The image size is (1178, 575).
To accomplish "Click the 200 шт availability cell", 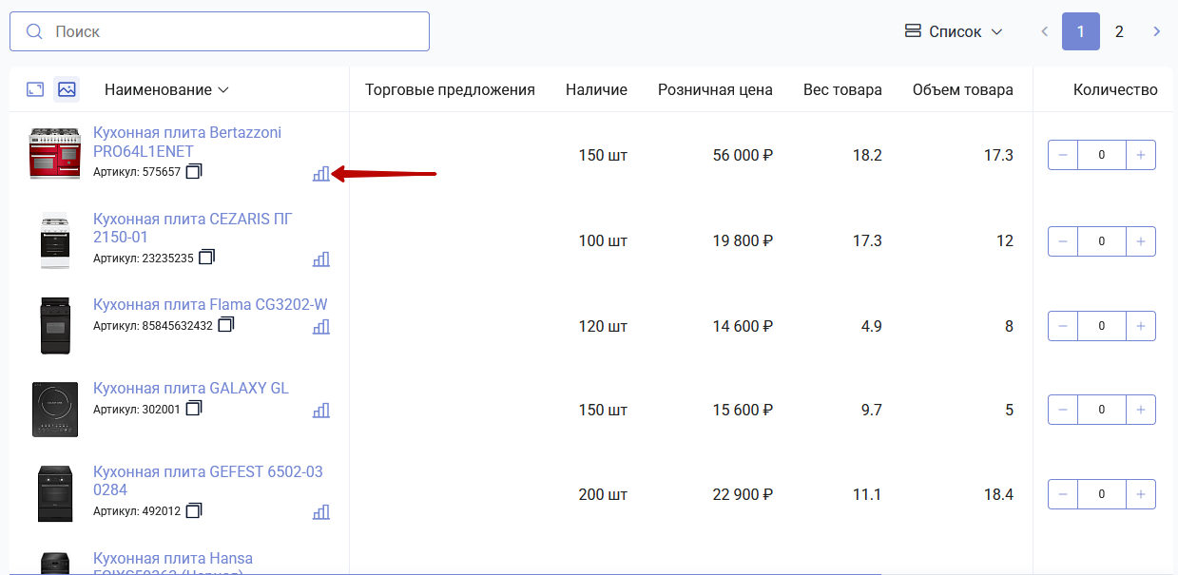I will click(x=603, y=494).
